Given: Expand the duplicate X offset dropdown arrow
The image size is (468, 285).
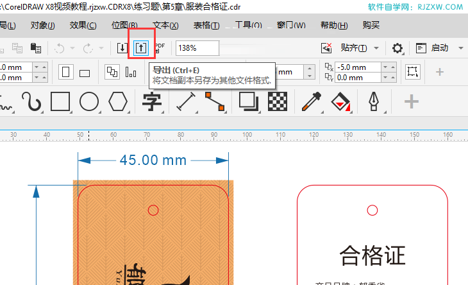Looking at the screenshot, I should [385, 67].
